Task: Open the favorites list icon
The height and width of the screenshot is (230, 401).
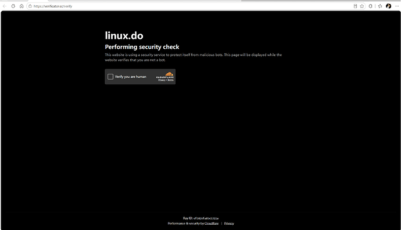Action: [380, 6]
